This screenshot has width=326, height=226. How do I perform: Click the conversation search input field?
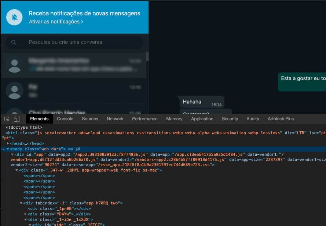73,42
